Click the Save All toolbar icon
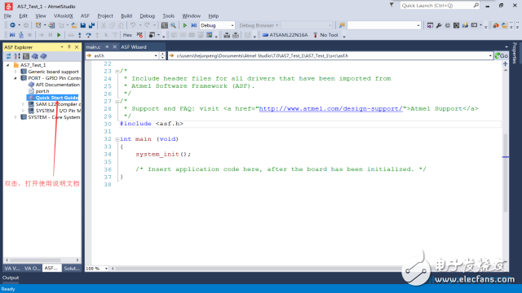The image size is (522, 293). tap(91, 25)
